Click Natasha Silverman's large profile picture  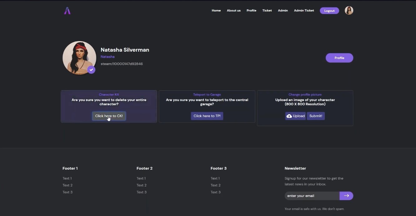[x=79, y=58]
